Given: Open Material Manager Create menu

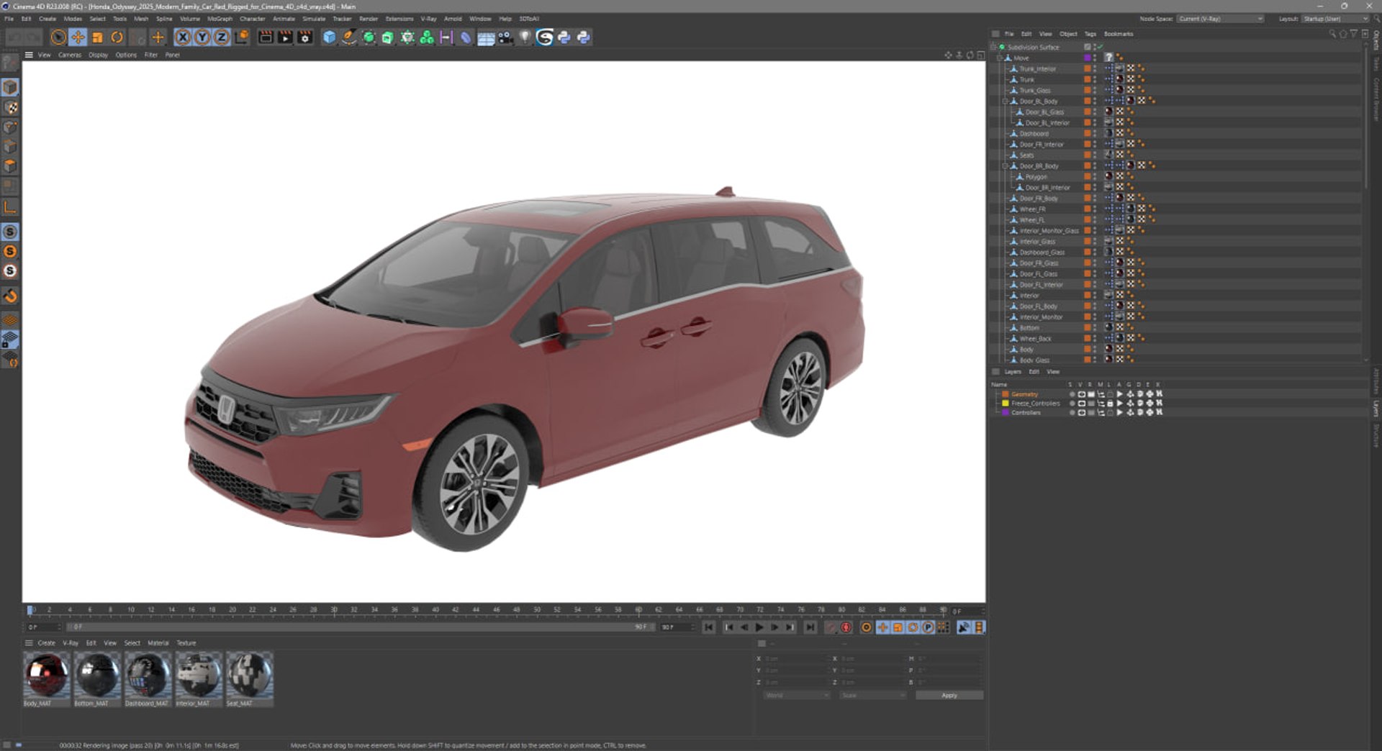Looking at the screenshot, I should tap(46, 643).
